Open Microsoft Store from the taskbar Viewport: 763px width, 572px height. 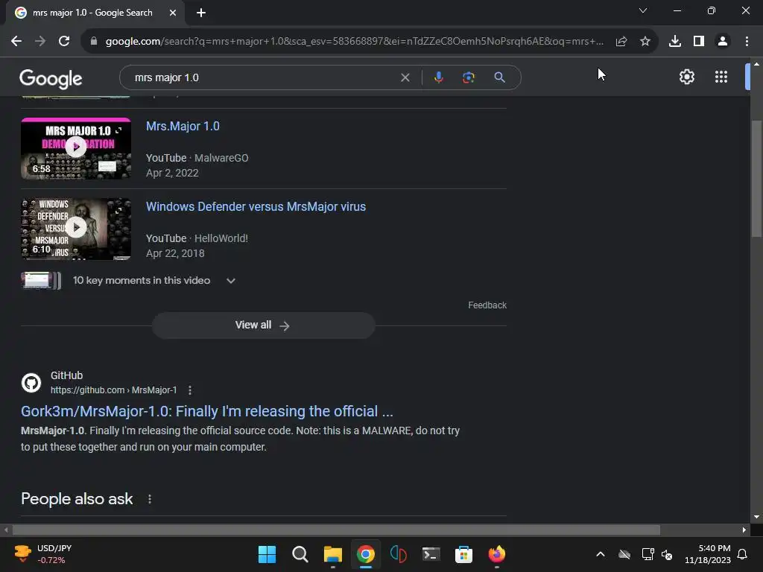click(x=463, y=554)
